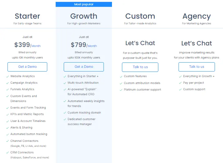Click the $799/Month price text
Viewport: 223px width, 163px height.
coord(84,45)
